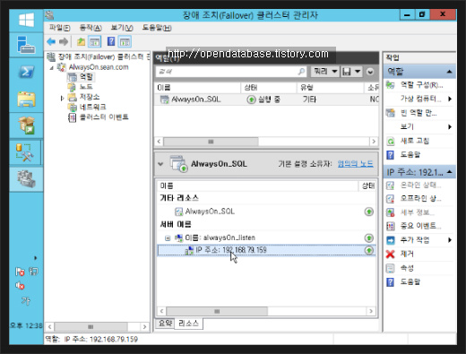Screen dimensions: 466x354
Task: Open the 임의의 노드 preferred owner link
Action: (x=356, y=164)
